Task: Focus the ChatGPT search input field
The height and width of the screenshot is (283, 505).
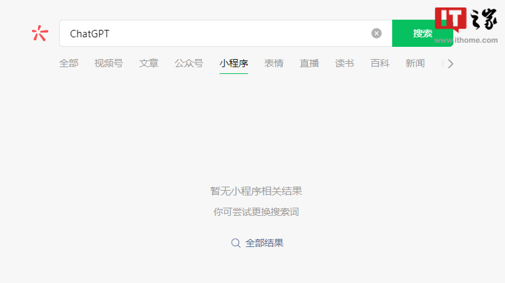Action: (226, 33)
